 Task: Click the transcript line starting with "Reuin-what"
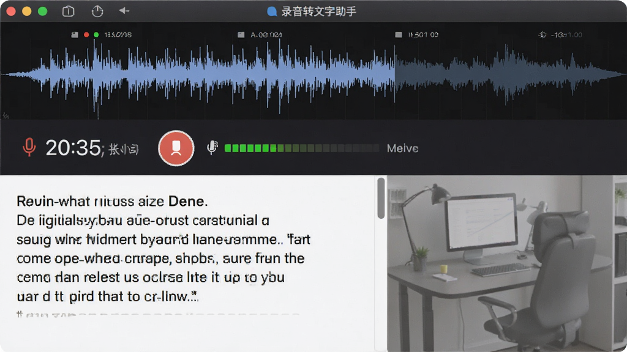coord(112,201)
